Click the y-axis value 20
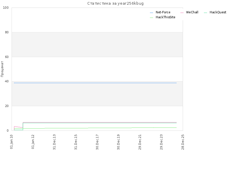Viewport: 232px width, 174px height. coord(7,106)
